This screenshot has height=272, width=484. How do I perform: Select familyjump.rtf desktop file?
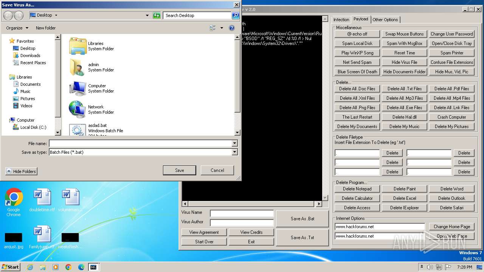tap(42, 238)
